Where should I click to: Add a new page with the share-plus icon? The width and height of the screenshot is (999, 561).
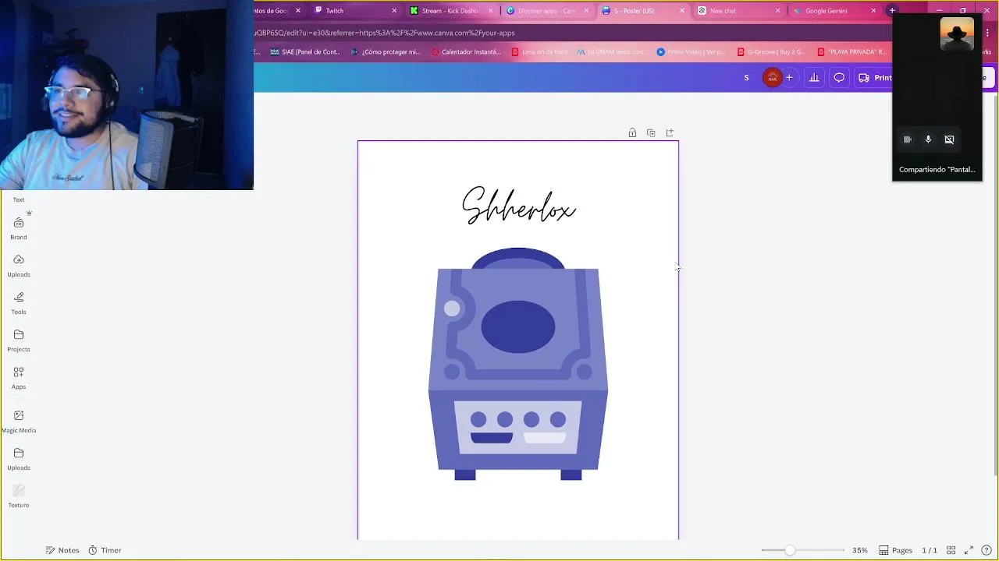point(670,133)
